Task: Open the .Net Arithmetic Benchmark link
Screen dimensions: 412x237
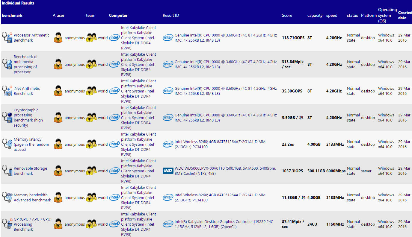Action: [27, 91]
